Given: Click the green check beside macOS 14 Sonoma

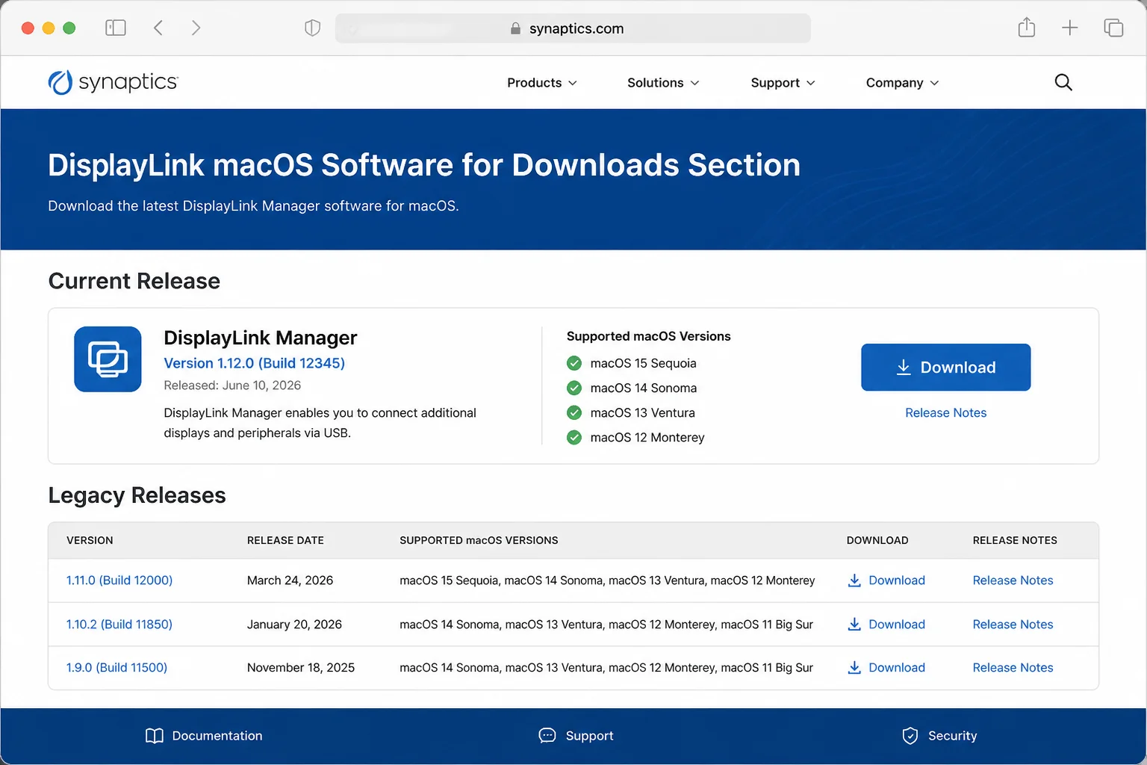Looking at the screenshot, I should tap(574, 388).
